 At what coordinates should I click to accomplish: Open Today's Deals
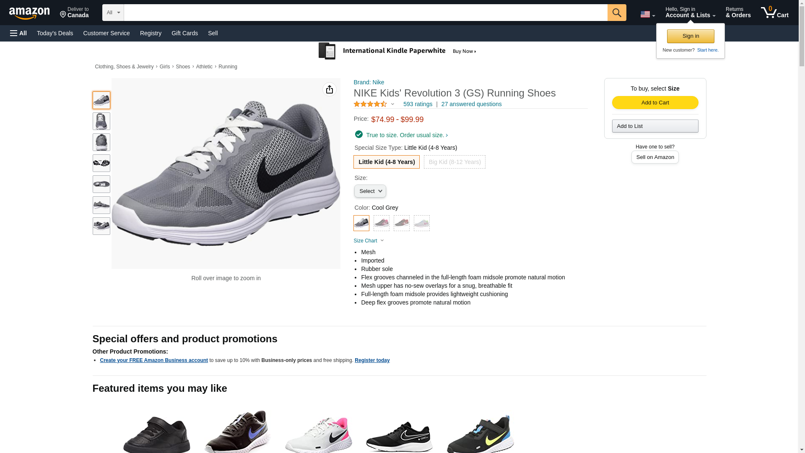click(55, 33)
